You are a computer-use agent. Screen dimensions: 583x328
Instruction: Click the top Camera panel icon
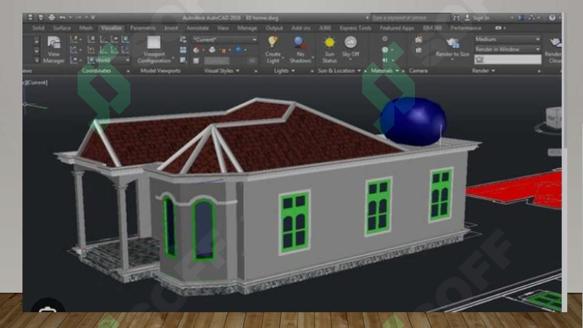(419, 39)
